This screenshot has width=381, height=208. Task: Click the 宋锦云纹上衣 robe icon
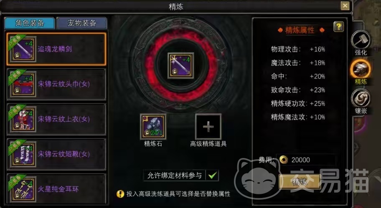[23, 119]
